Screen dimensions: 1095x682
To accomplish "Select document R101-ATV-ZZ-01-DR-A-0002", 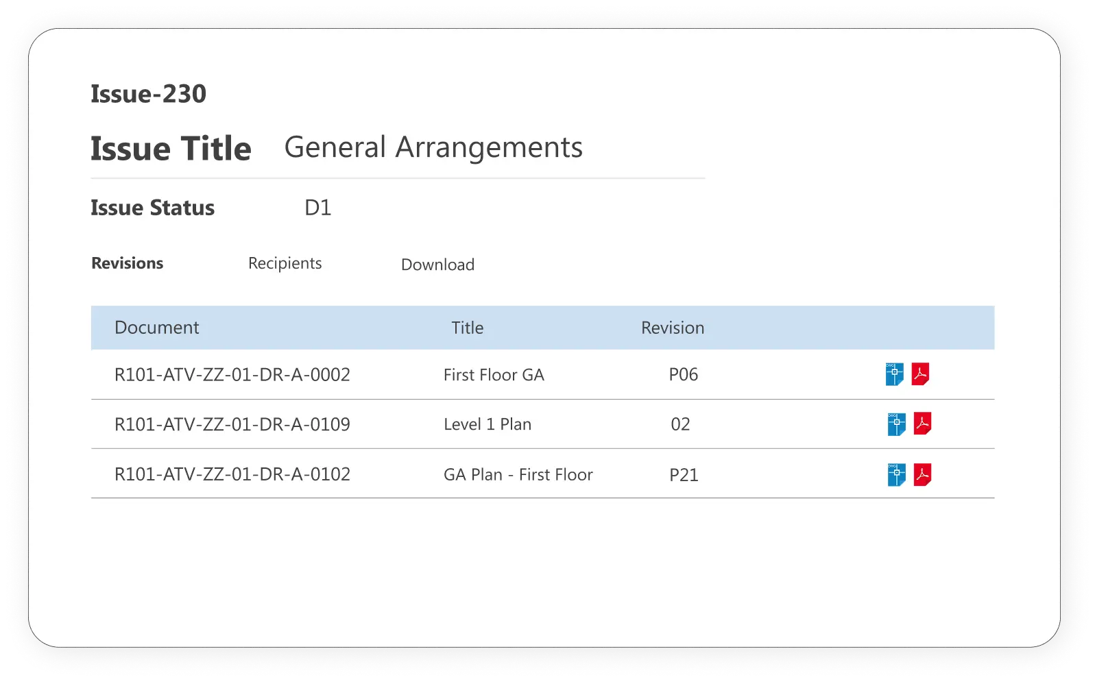I will (x=232, y=375).
